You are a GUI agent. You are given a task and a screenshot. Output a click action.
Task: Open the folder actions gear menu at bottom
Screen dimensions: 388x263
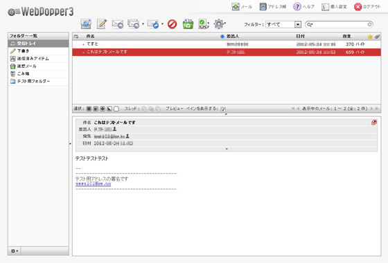15,251
